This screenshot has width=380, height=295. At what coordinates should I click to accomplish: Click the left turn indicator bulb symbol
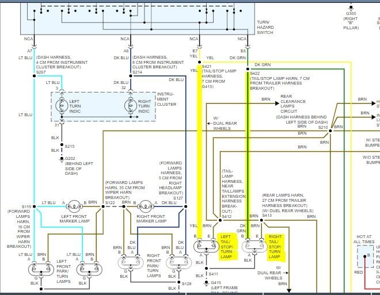point(62,105)
